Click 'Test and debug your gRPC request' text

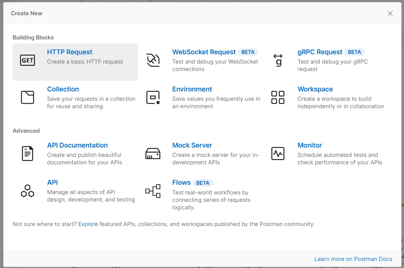pyautogui.click(x=333, y=65)
